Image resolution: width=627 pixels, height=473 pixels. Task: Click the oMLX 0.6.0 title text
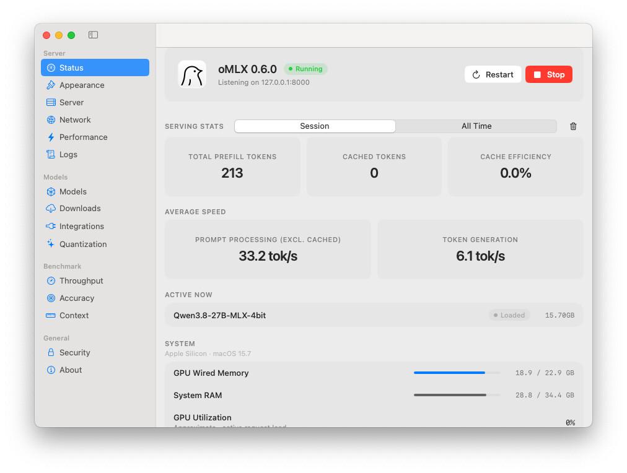coord(247,69)
